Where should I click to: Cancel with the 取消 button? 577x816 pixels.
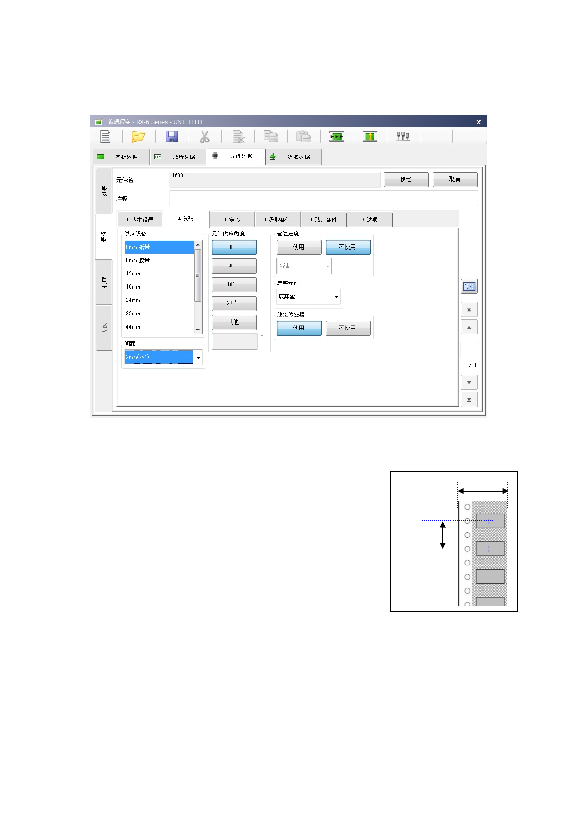[455, 179]
